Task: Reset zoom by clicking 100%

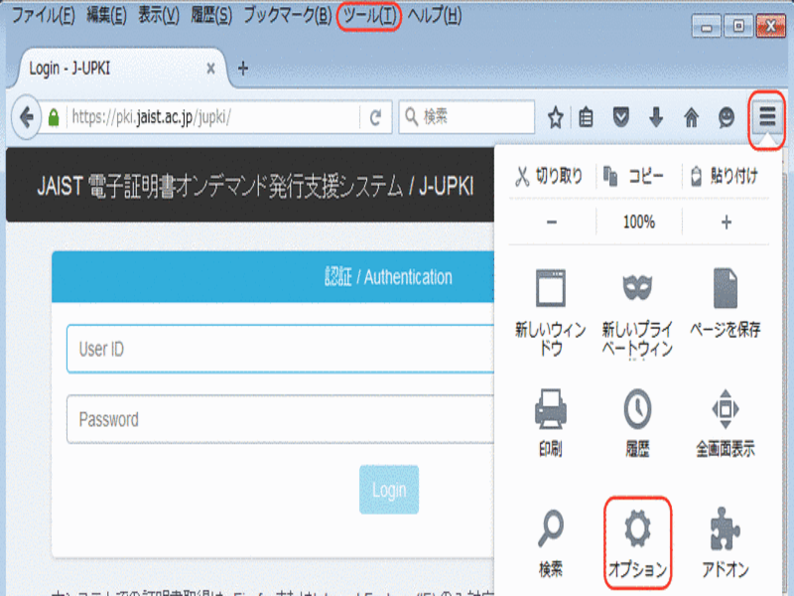Action: pos(638,222)
